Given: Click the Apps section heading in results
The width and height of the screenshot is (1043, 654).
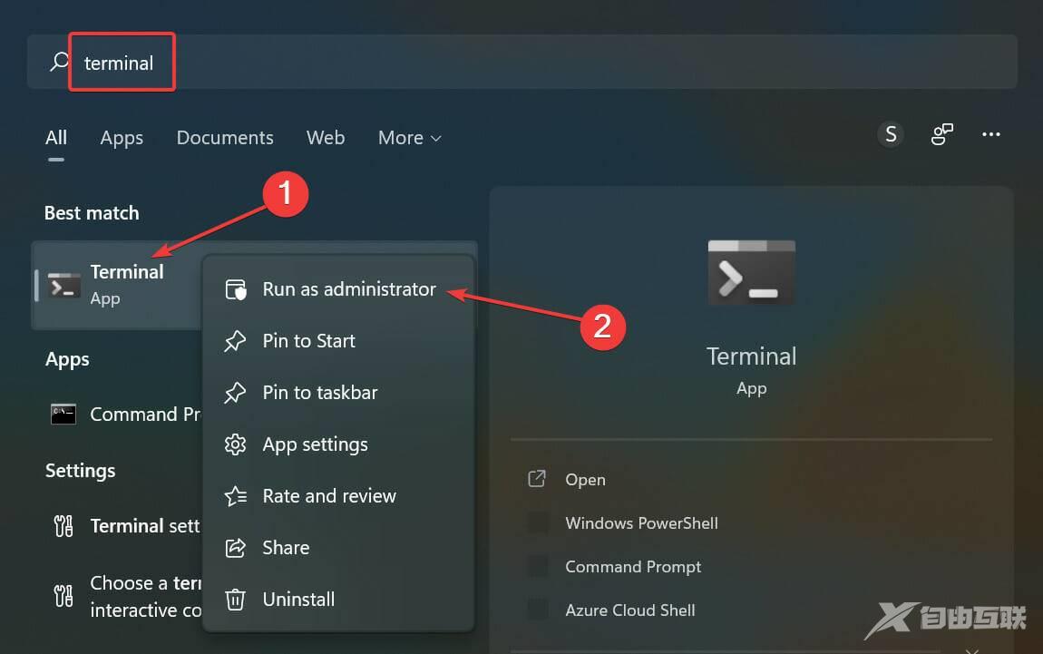Looking at the screenshot, I should 67,360.
